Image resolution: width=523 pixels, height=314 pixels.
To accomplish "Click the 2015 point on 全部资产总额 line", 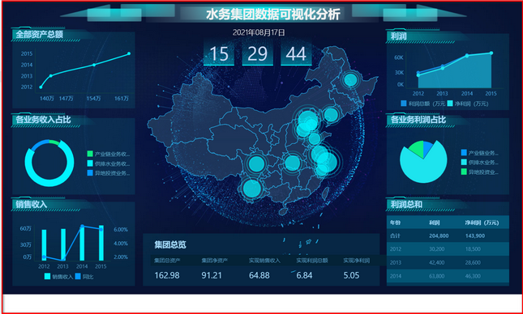I will (x=129, y=53).
